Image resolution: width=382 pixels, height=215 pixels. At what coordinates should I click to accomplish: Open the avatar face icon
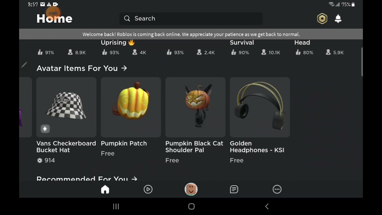191,189
